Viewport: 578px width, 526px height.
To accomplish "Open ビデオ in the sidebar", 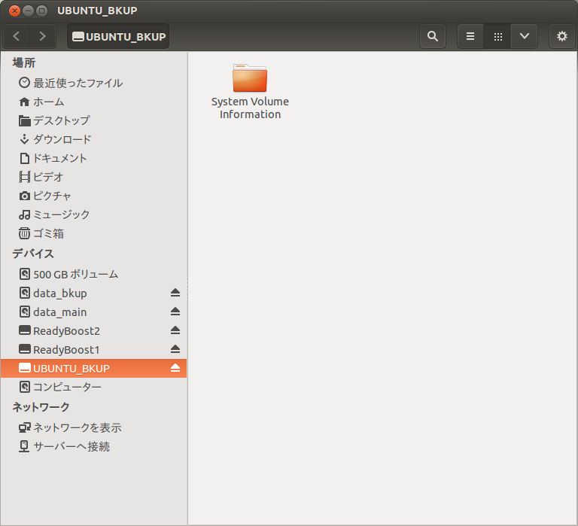I will [x=93, y=177].
